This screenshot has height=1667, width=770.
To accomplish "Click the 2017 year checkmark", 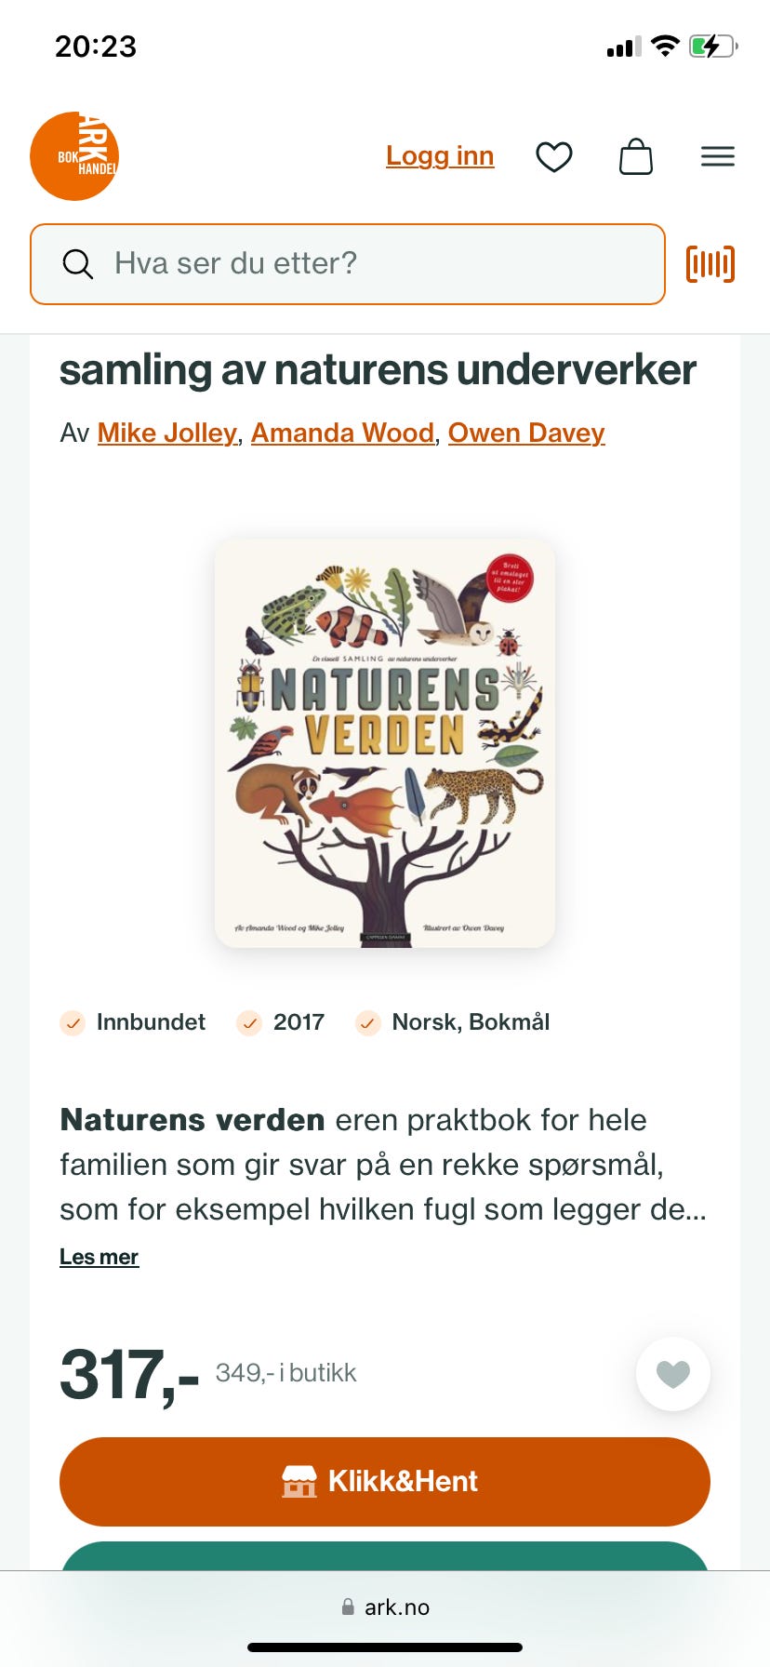I will tap(249, 1023).
